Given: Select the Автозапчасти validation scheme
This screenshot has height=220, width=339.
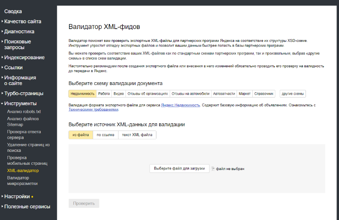Looking at the screenshot, I should point(224,93).
